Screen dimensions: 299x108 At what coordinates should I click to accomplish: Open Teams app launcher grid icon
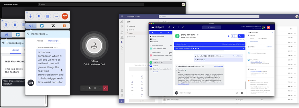pyautogui.click(x=122, y=17)
